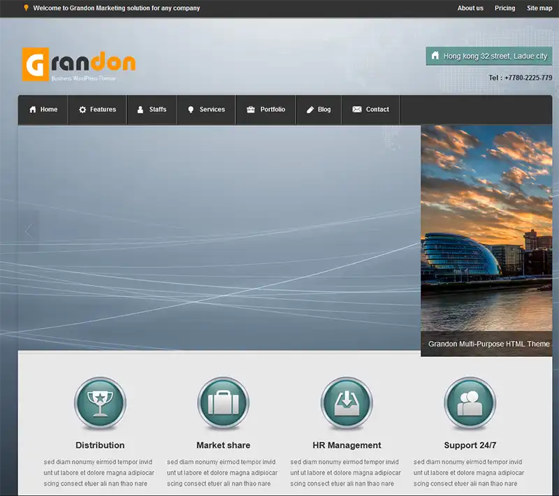
Task: Click the About us link
Action: click(470, 8)
